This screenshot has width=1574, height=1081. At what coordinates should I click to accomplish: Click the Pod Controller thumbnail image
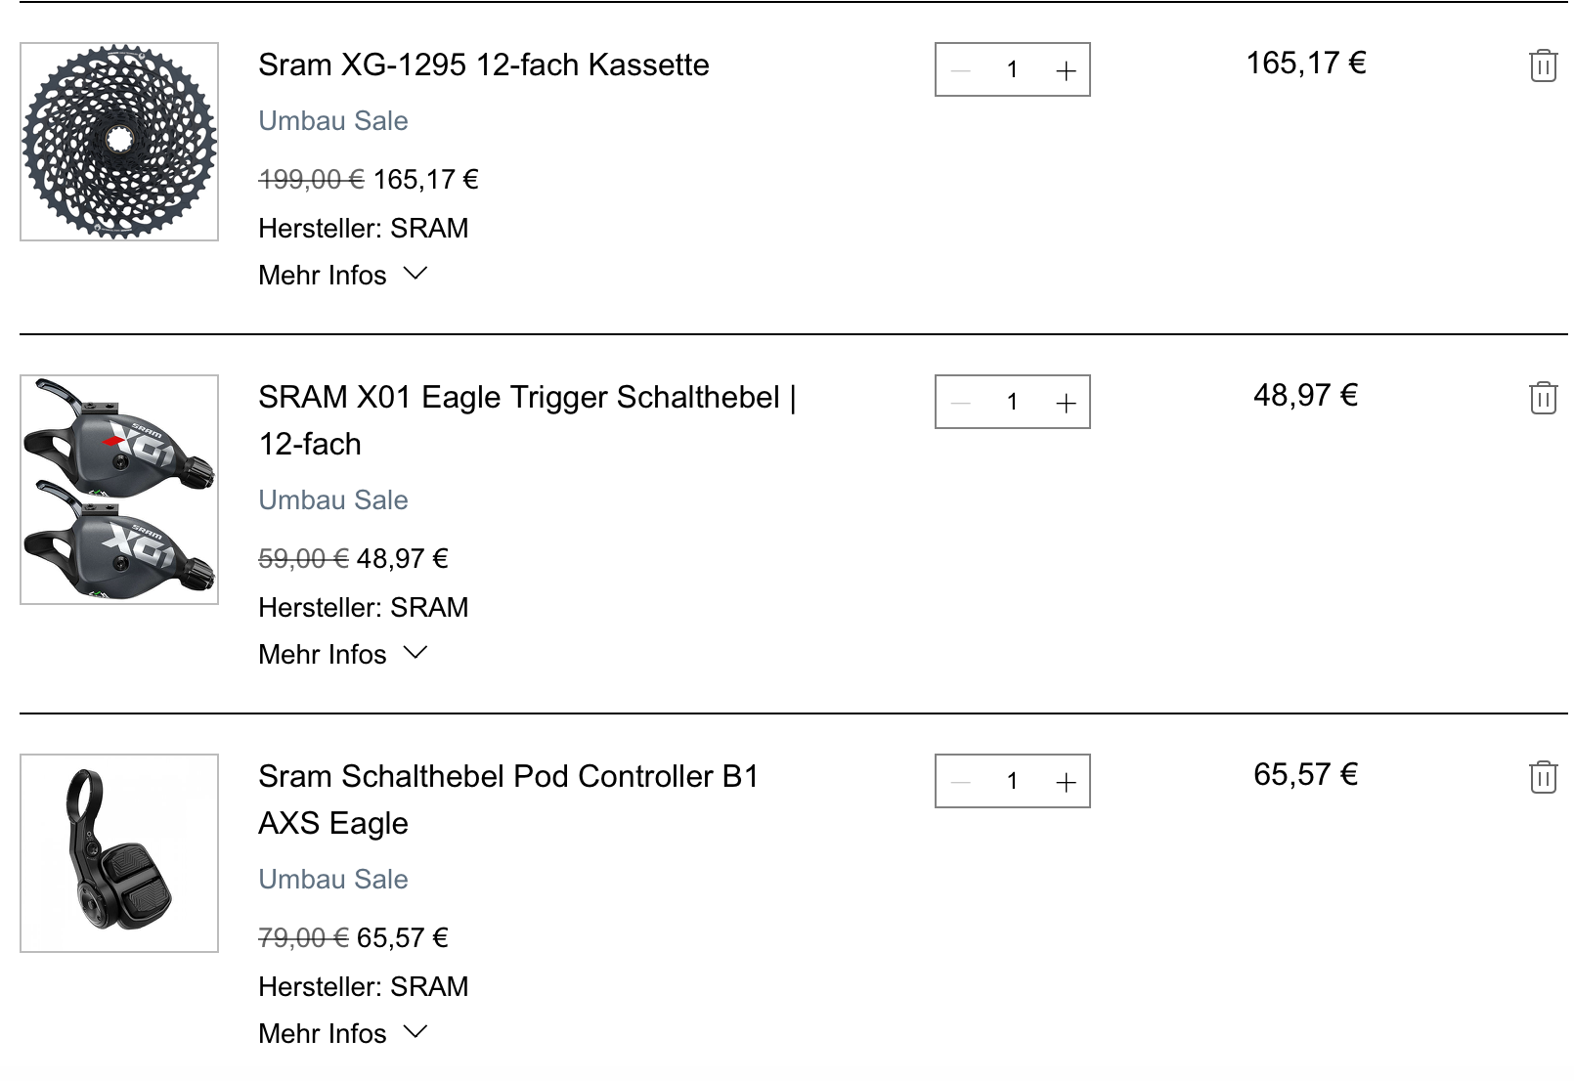coord(119,853)
